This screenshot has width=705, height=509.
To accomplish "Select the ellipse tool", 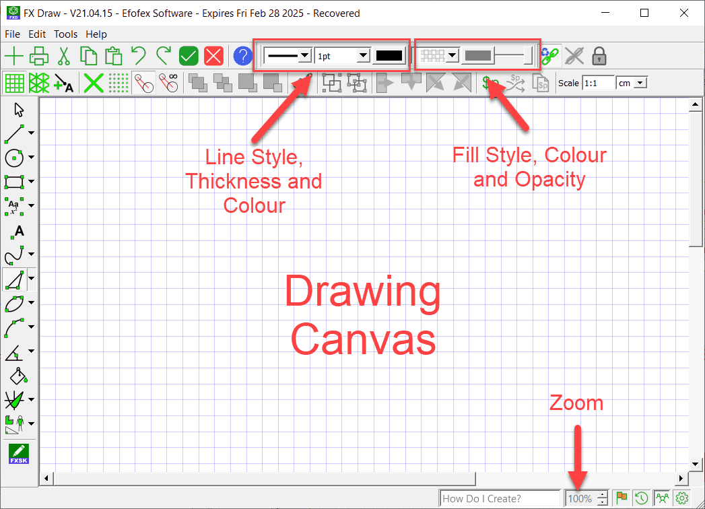I will pyautogui.click(x=14, y=304).
